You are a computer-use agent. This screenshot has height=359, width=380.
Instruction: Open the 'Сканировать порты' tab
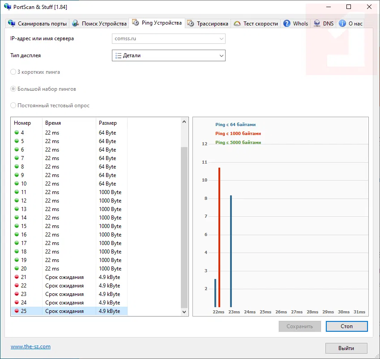point(37,24)
